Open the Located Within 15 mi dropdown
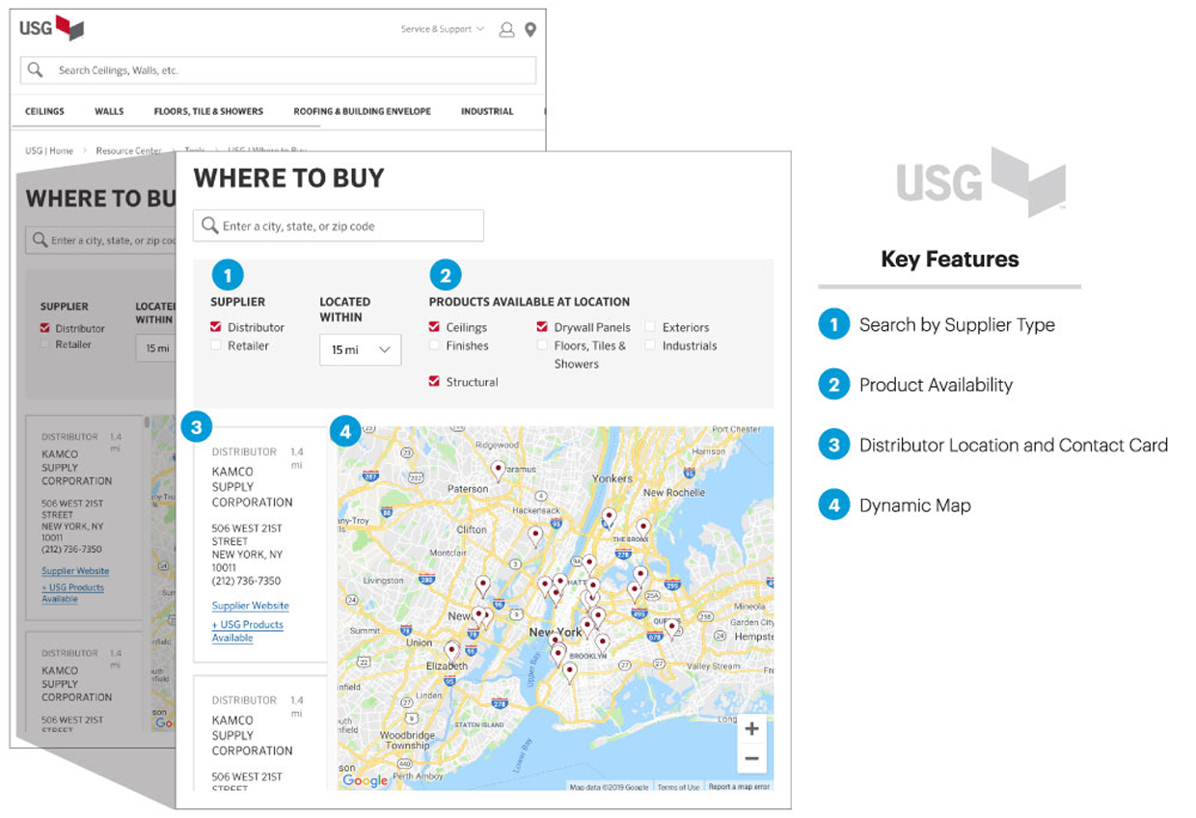The image size is (1196, 818). click(x=360, y=350)
